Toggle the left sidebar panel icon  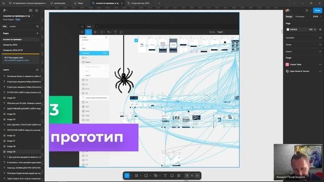tap(37, 10)
